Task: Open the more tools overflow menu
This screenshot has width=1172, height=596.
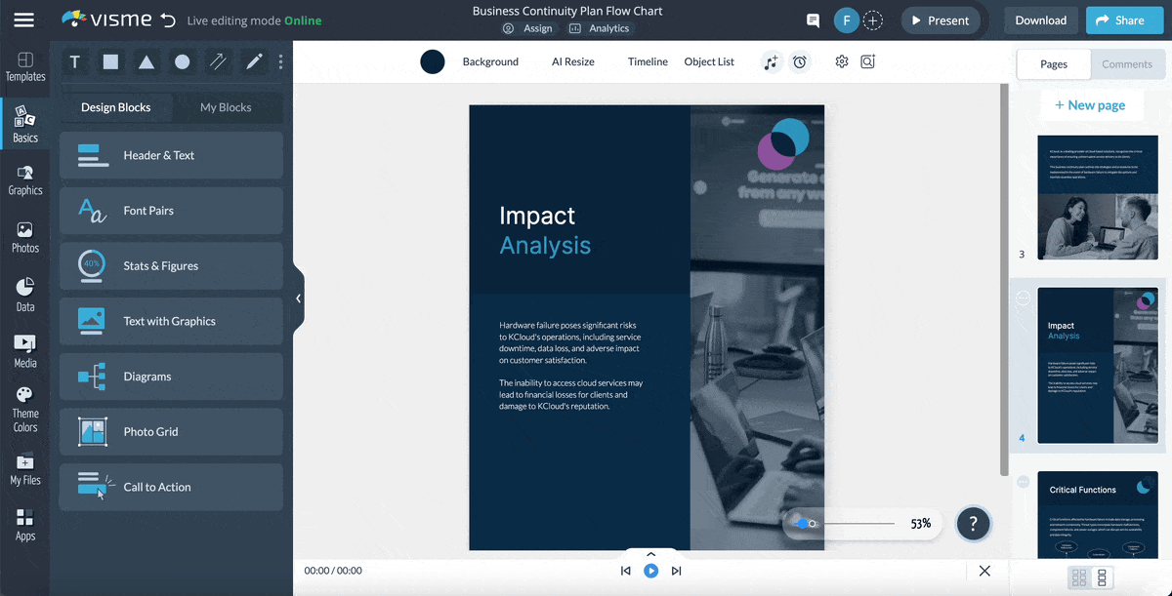Action: tap(280, 61)
